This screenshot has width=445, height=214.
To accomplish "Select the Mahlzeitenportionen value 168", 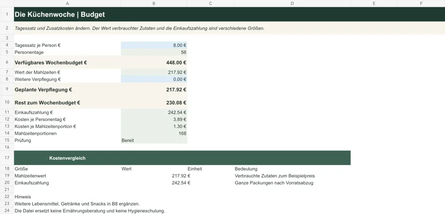I will [x=154, y=133].
